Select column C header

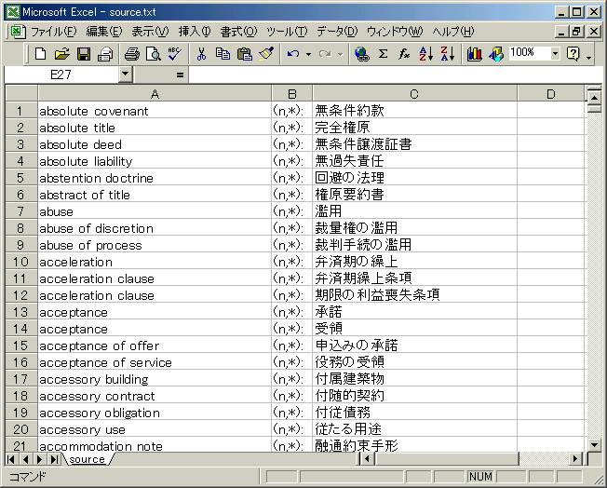[x=414, y=94]
